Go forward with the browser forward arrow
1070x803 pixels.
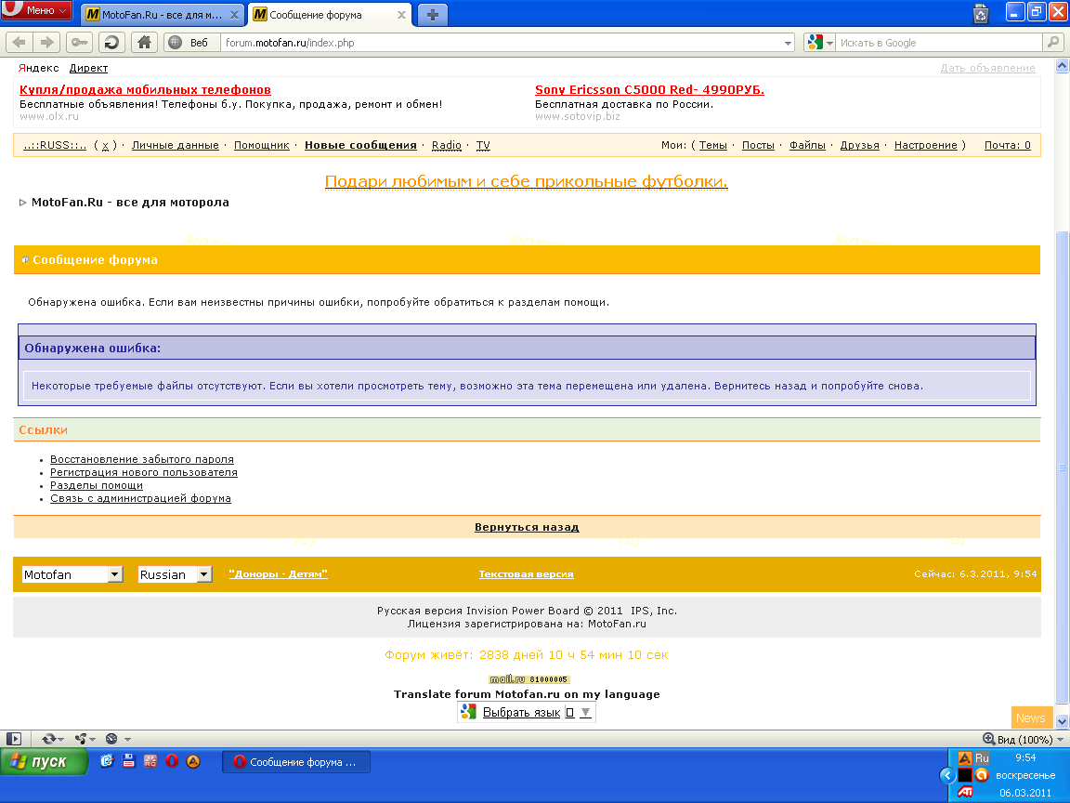(x=47, y=43)
